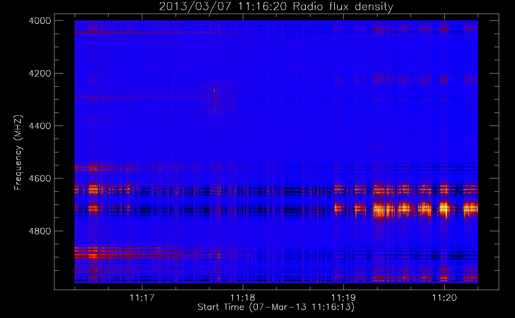Click the 11:20 time tick label

pos(444,298)
